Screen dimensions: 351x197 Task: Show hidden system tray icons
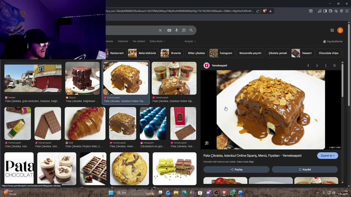318,193
